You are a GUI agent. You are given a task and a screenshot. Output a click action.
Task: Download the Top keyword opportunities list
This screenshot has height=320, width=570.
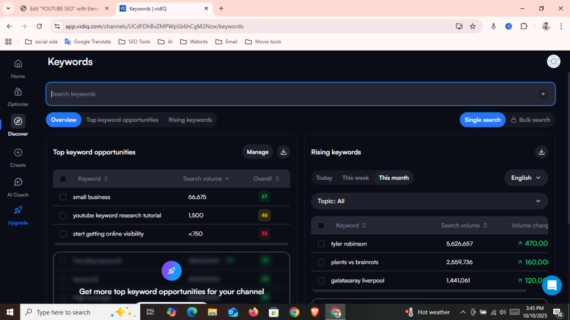click(x=283, y=152)
